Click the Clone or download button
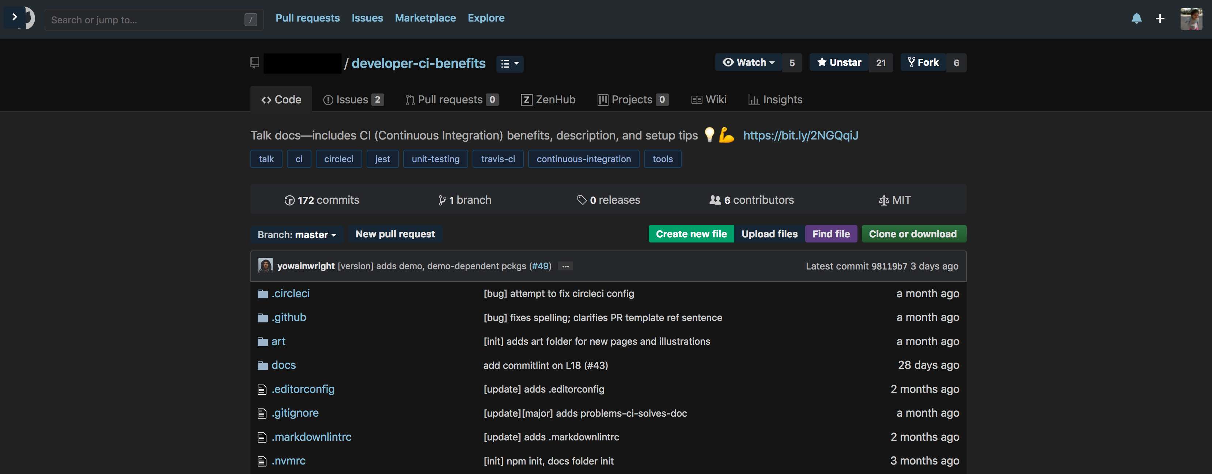Screen dimensions: 1212x474 913,234
